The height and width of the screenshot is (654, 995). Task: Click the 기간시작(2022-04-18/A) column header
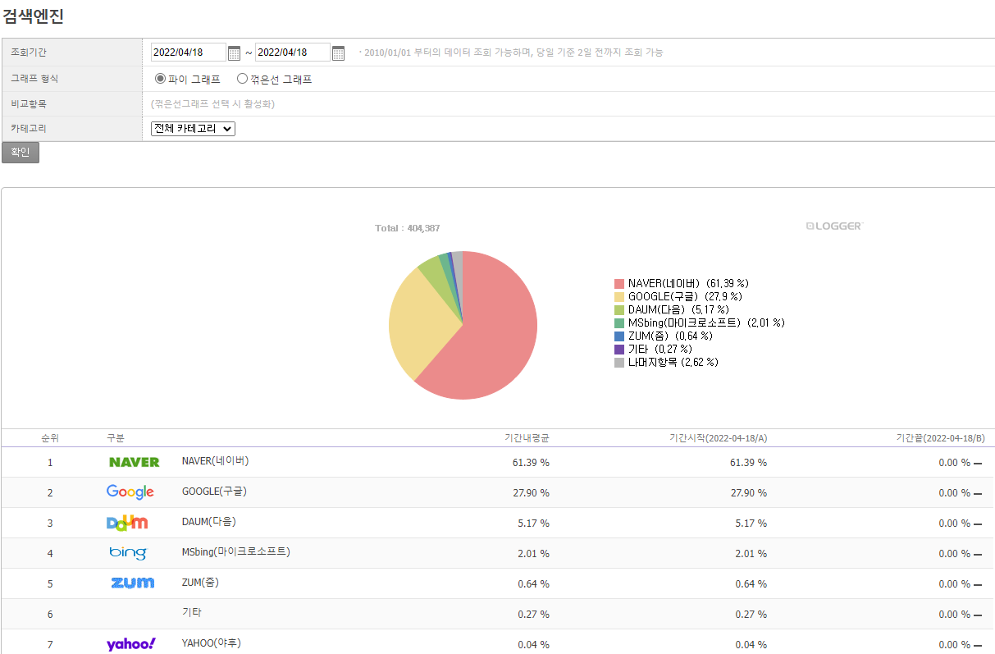(718, 438)
